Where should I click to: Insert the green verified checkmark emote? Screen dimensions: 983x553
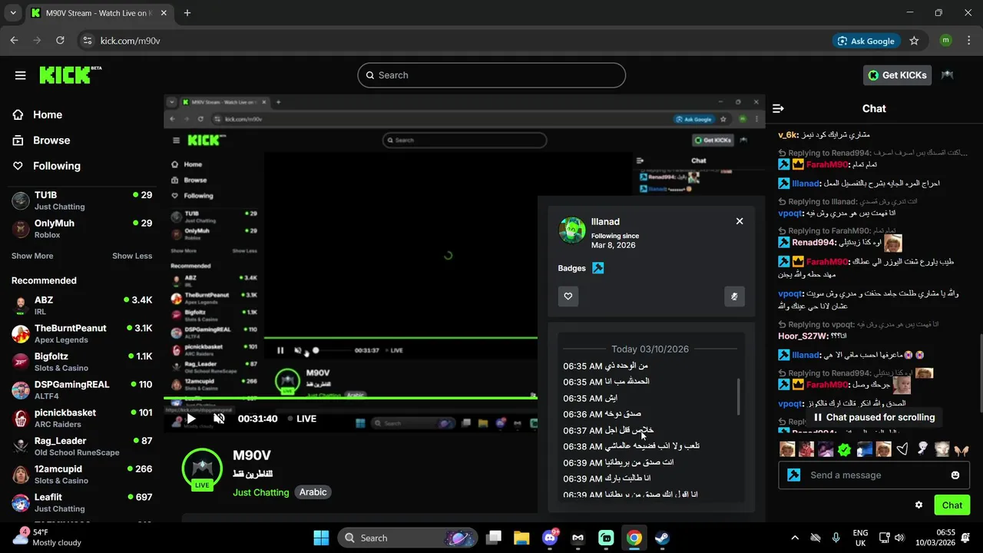(x=845, y=449)
